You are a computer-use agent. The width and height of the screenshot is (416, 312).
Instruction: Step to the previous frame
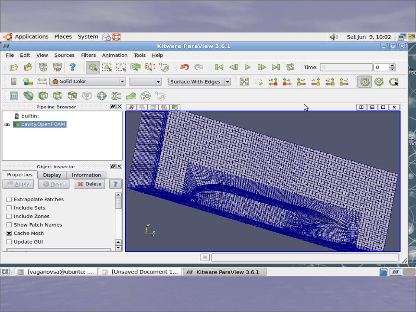click(x=234, y=67)
